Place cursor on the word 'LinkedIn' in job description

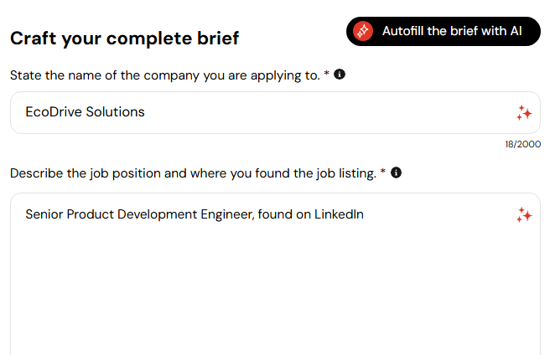pyautogui.click(x=339, y=214)
